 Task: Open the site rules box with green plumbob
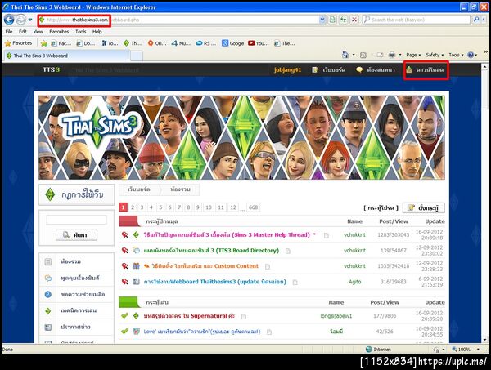[x=76, y=194]
